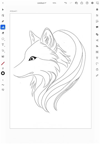The width and height of the screenshot is (100, 144).
Task: Open the Align panel
Action: [97, 46]
